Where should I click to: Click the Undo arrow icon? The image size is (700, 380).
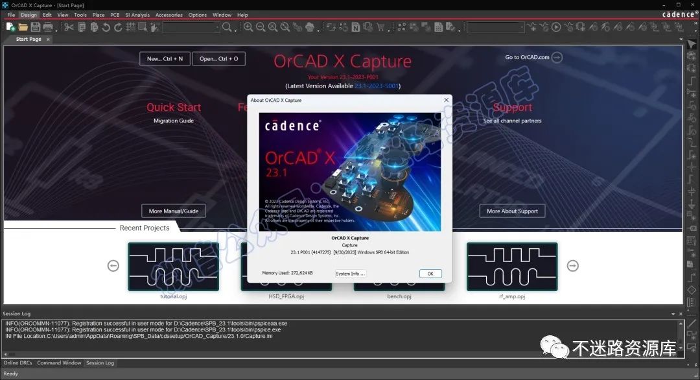(106, 27)
